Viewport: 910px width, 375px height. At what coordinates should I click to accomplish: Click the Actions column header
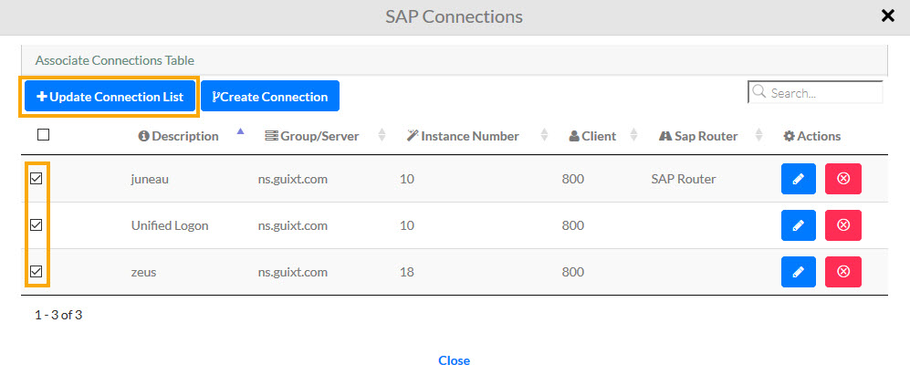click(812, 137)
